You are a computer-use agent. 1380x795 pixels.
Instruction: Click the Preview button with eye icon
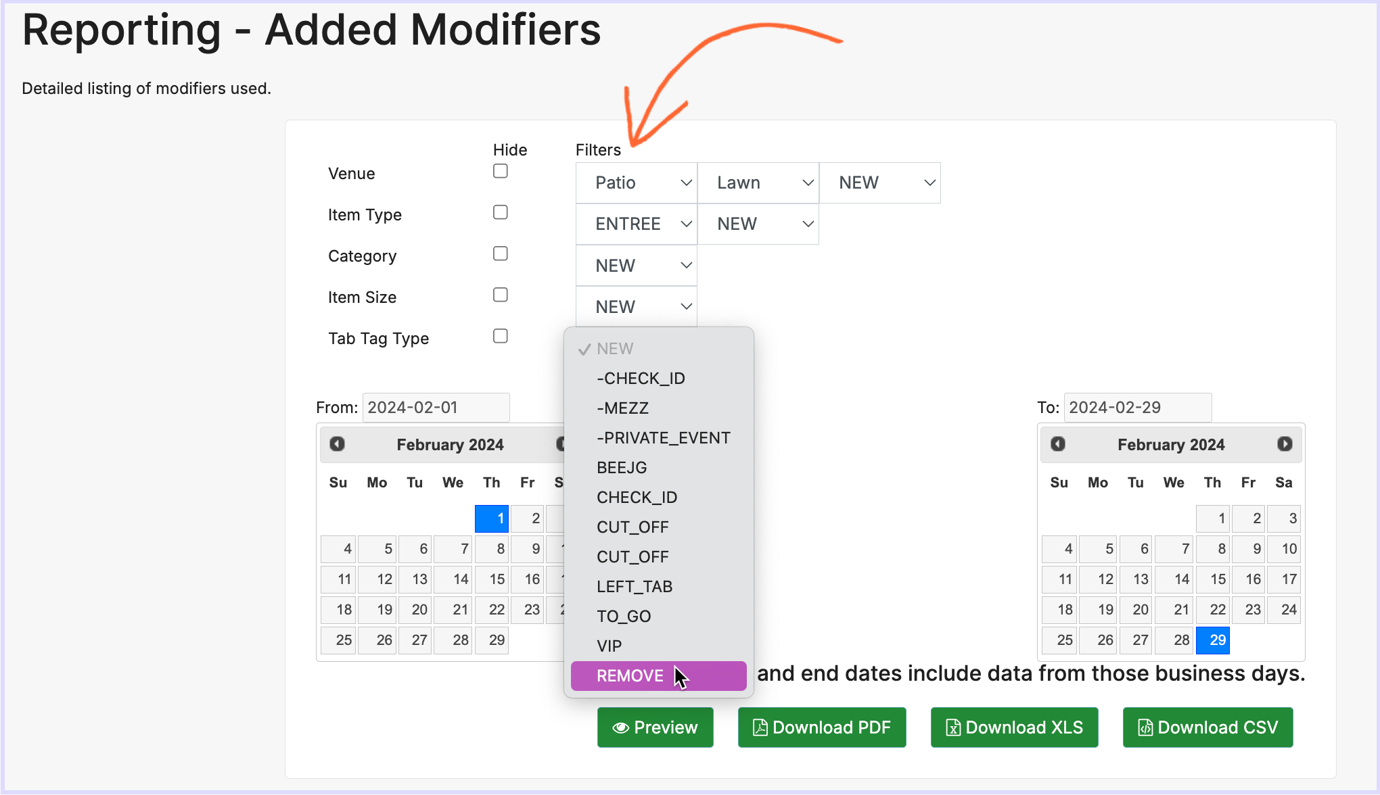click(x=655, y=727)
